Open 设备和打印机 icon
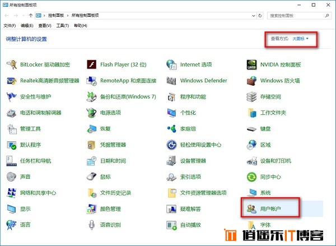 251,161
